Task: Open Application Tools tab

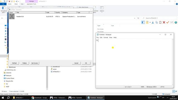Action: tap(31, 4)
